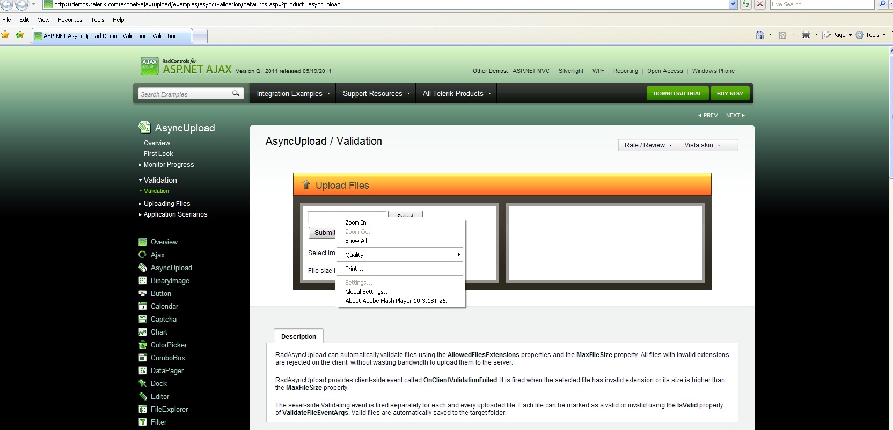This screenshot has height=430, width=893.
Task: Open the browser Help menu
Action: (x=118, y=20)
